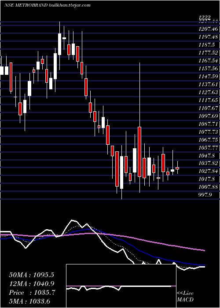Click the 1097.69 price label
This screenshot has height=308, width=220.
point(209,116)
